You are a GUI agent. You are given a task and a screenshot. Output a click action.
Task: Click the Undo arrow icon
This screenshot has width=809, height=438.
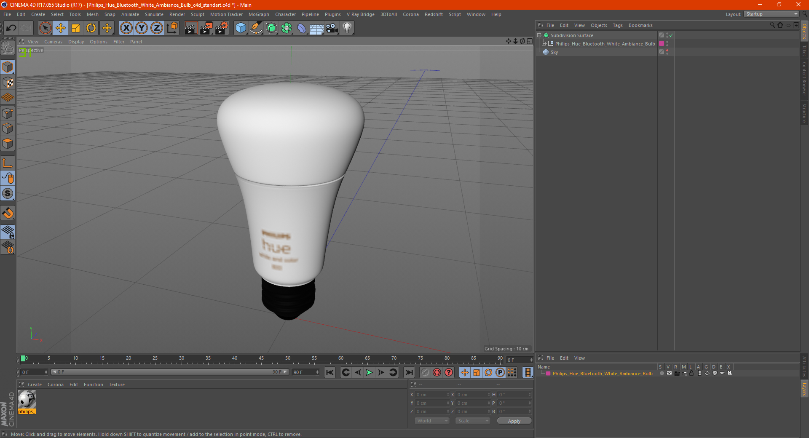[x=11, y=28]
